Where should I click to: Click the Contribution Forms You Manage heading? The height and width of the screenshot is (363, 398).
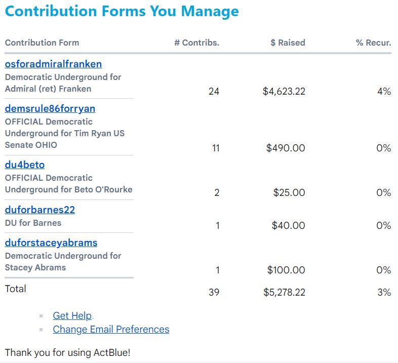point(122,11)
